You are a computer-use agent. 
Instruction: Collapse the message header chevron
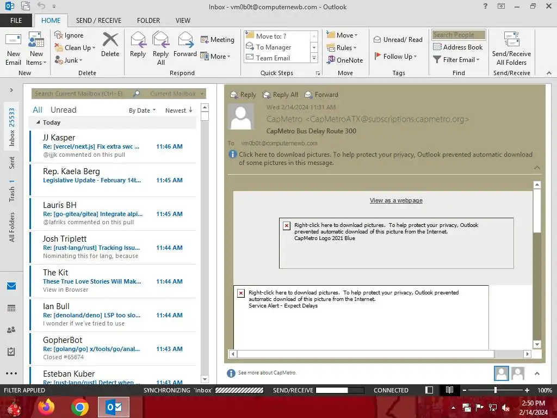[x=537, y=168]
